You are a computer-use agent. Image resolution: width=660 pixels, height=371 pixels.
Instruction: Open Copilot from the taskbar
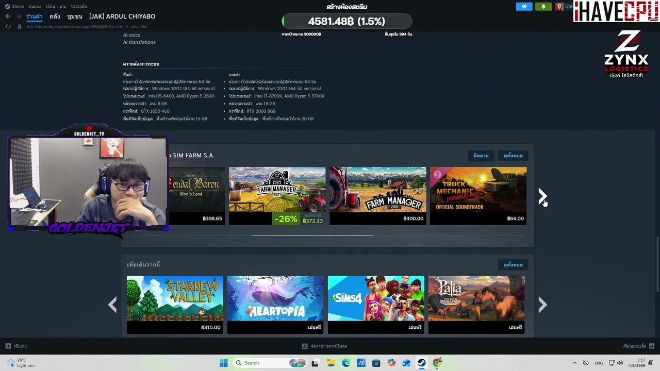pos(391,363)
